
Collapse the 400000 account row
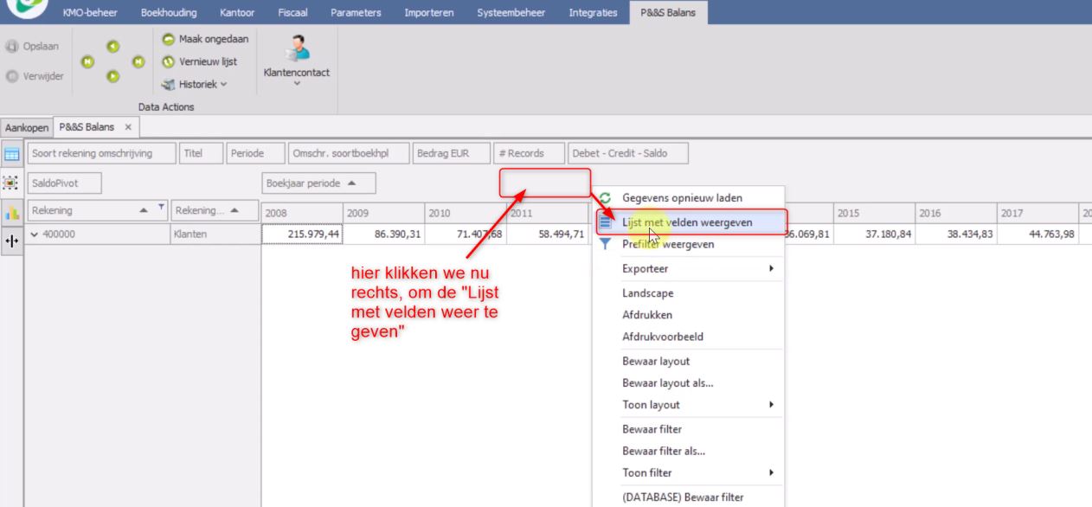click(x=33, y=233)
